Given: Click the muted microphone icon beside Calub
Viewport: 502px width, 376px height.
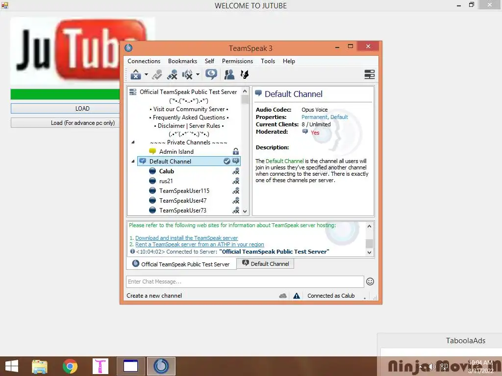Looking at the screenshot, I should click(x=236, y=171).
